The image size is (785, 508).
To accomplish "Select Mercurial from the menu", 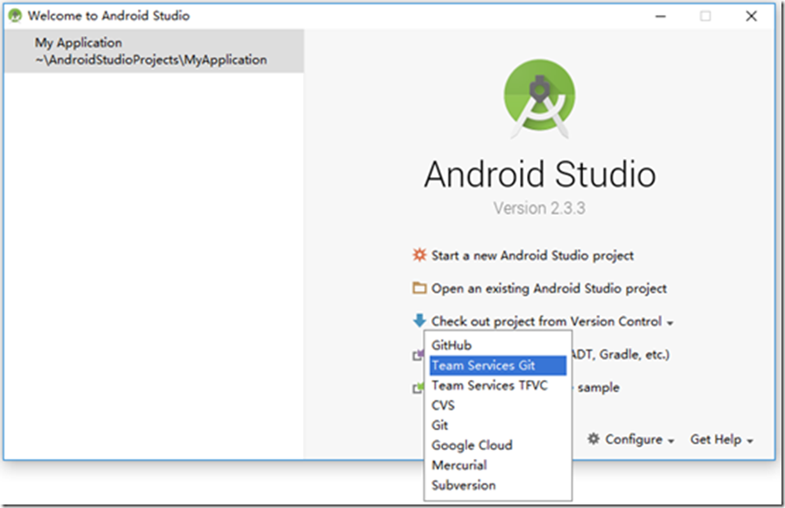I will click(x=498, y=466).
